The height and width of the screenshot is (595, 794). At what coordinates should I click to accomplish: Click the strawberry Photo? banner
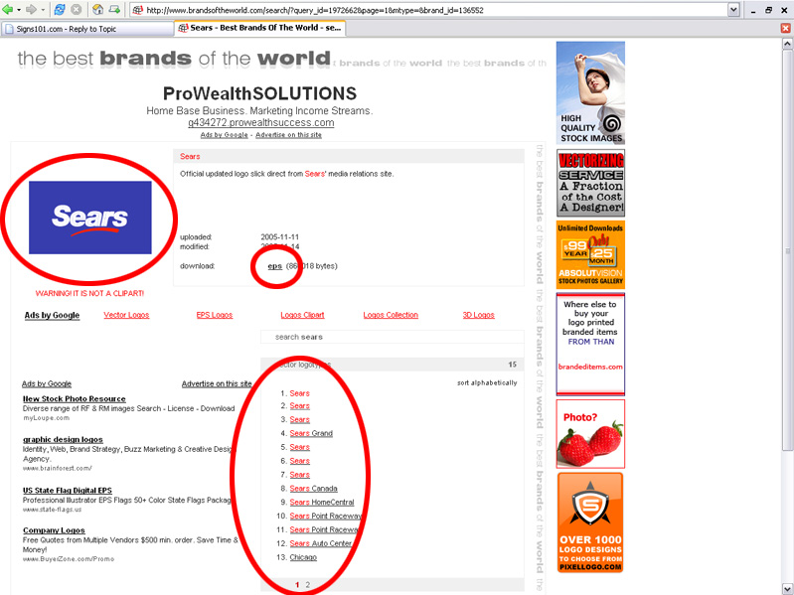point(590,434)
